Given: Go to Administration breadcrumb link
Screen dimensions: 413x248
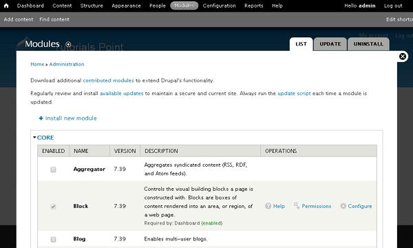Looking at the screenshot, I should click(x=67, y=64).
